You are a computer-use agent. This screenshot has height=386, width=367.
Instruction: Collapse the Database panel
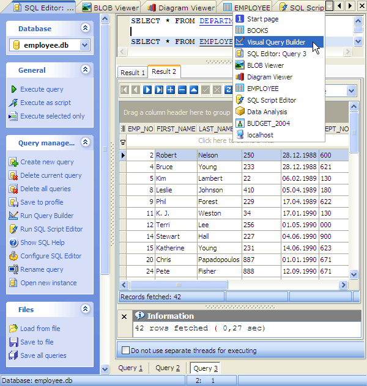[x=85, y=28]
